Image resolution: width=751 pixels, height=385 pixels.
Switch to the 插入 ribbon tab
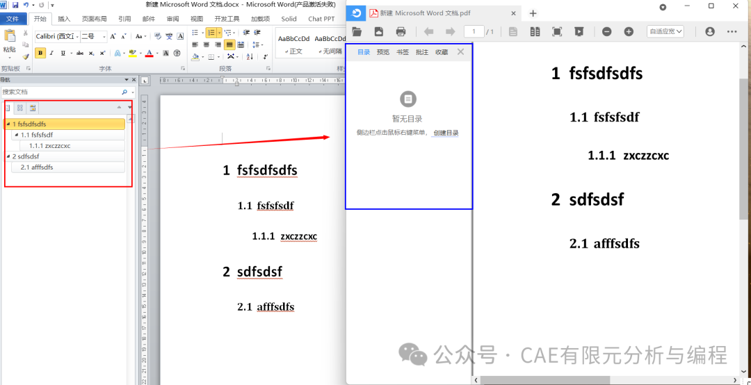(x=64, y=19)
